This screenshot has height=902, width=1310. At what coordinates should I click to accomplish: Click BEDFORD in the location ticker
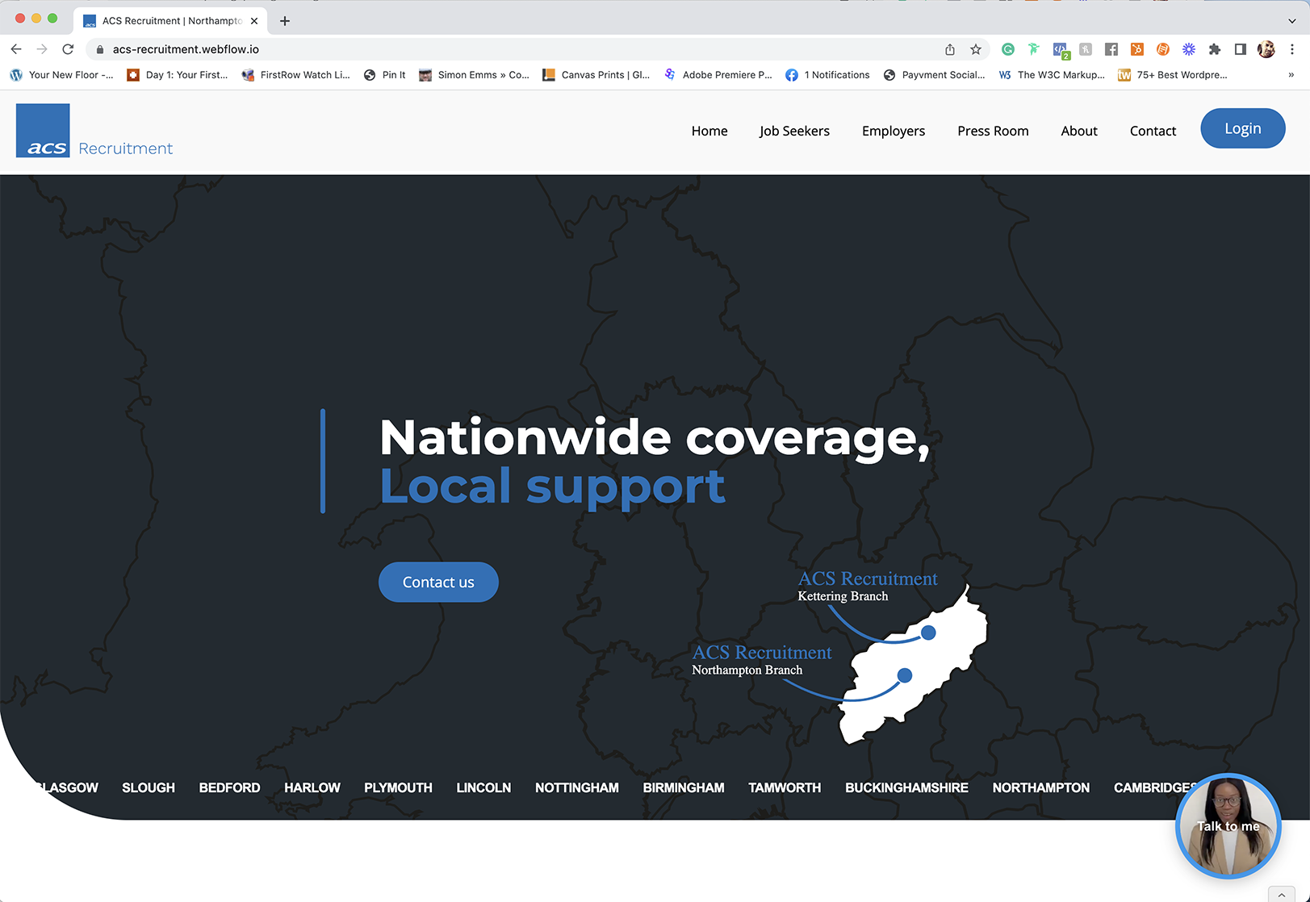(229, 787)
